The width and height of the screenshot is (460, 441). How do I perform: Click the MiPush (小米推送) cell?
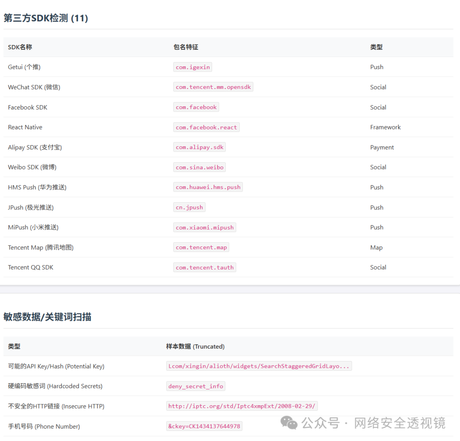coord(33,228)
